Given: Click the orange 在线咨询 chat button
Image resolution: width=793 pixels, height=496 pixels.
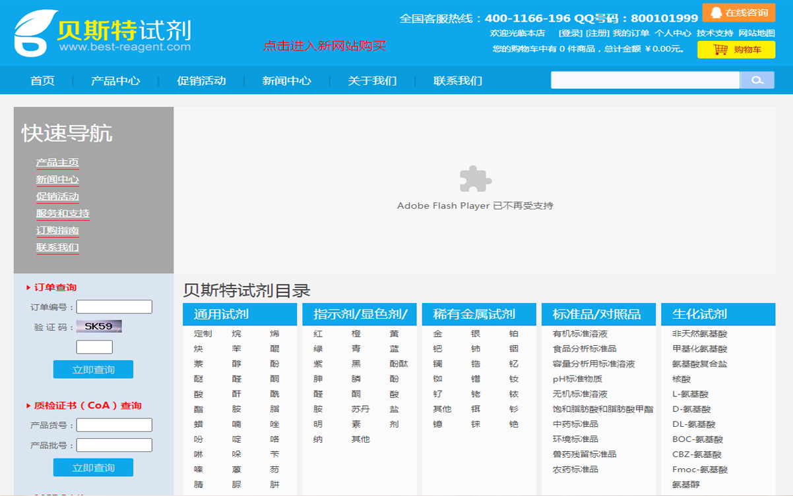Looking at the screenshot, I should [738, 13].
